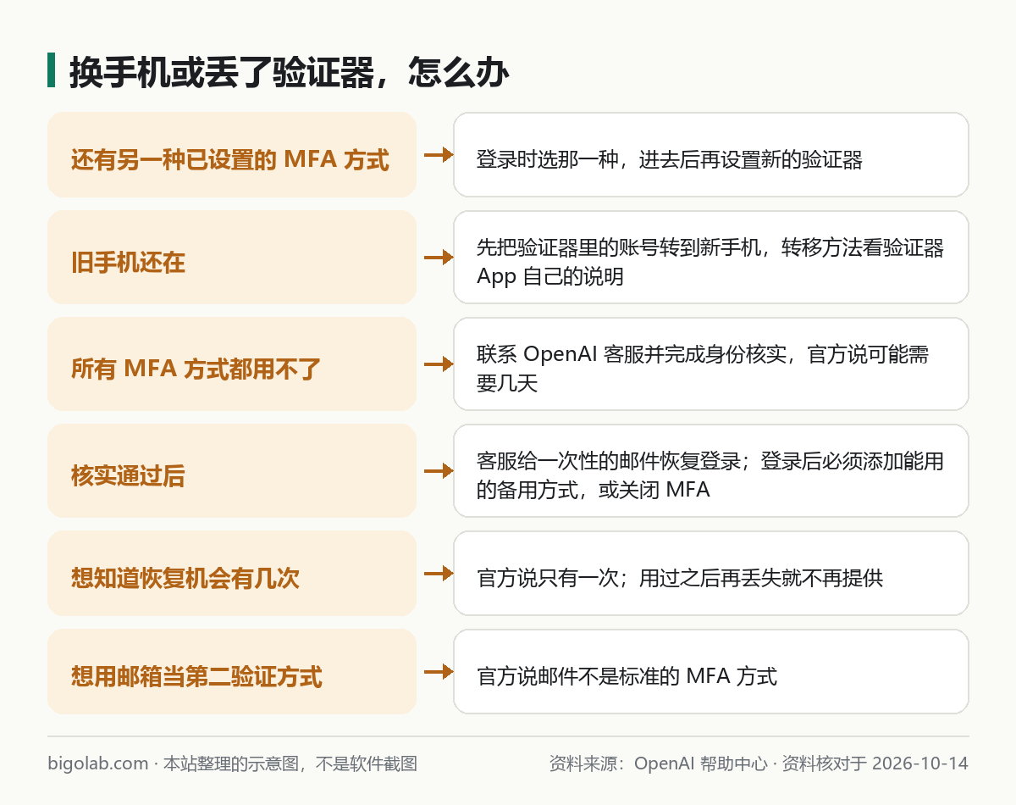
Task: Select the '想用邮箱当第二验证方式' card
Action: [232, 672]
